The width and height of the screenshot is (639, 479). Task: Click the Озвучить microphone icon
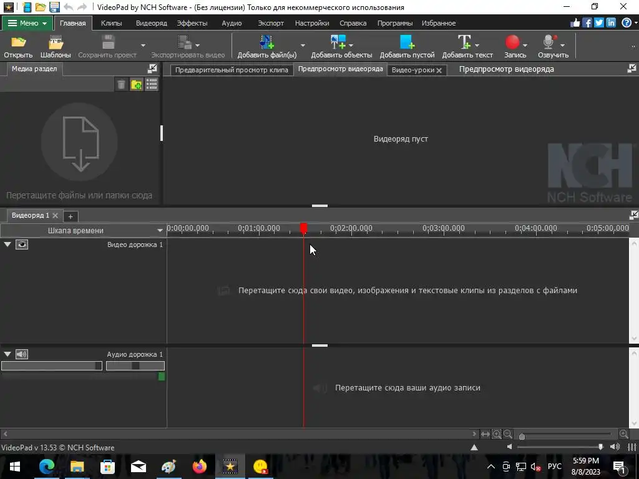pos(549,42)
